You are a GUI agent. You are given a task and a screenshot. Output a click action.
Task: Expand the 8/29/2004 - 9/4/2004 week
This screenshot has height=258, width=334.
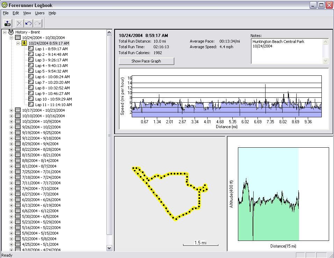tap(11, 144)
